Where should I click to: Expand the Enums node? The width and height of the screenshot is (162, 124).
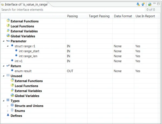(8, 111)
